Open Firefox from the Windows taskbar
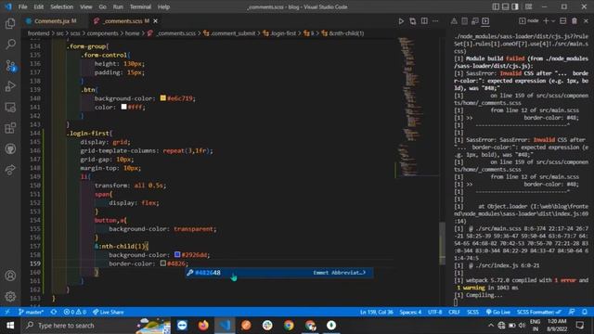This screenshot has width=594, height=334. (x=203, y=326)
